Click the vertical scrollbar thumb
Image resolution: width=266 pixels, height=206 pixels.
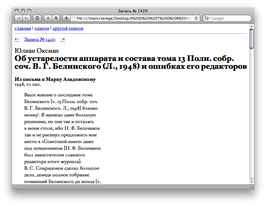pyautogui.click(x=251, y=39)
